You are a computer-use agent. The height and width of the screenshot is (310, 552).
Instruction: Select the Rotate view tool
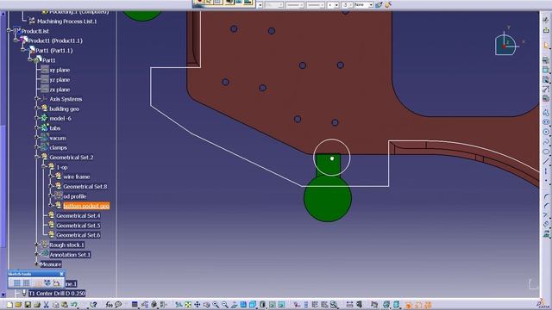[x=207, y=305]
